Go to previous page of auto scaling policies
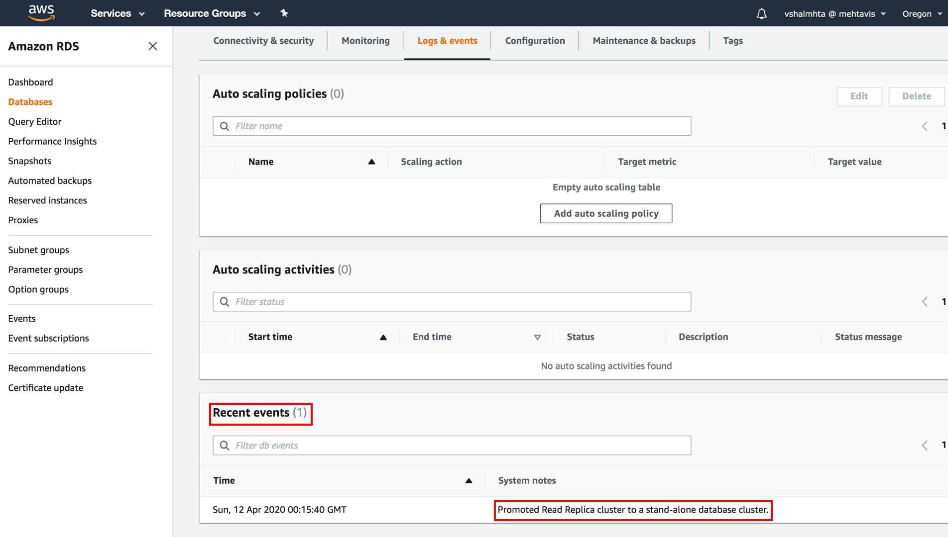Screen dimensions: 948x537 925,126
